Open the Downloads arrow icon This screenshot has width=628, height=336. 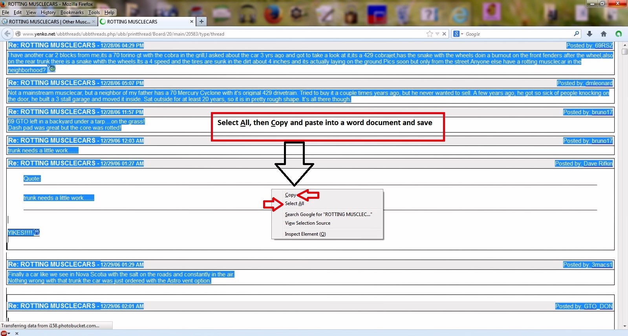pyautogui.click(x=590, y=34)
